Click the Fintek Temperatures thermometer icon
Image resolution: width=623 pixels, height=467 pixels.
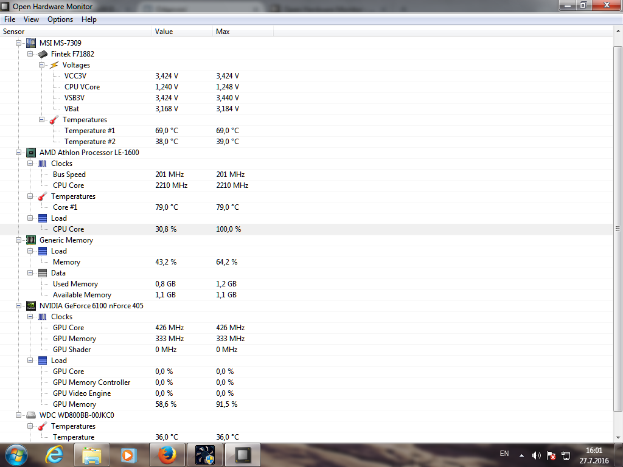pos(54,120)
